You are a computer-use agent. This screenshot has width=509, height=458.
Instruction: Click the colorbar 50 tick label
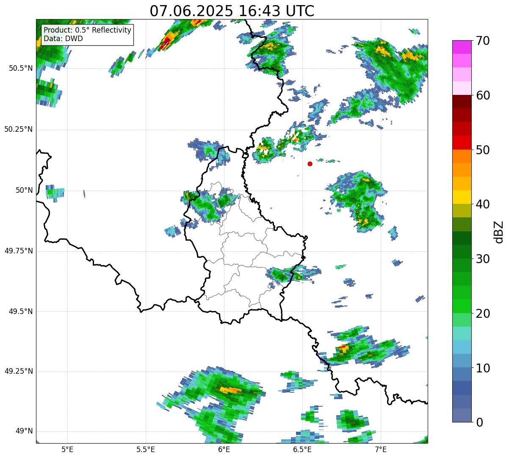click(x=482, y=150)
